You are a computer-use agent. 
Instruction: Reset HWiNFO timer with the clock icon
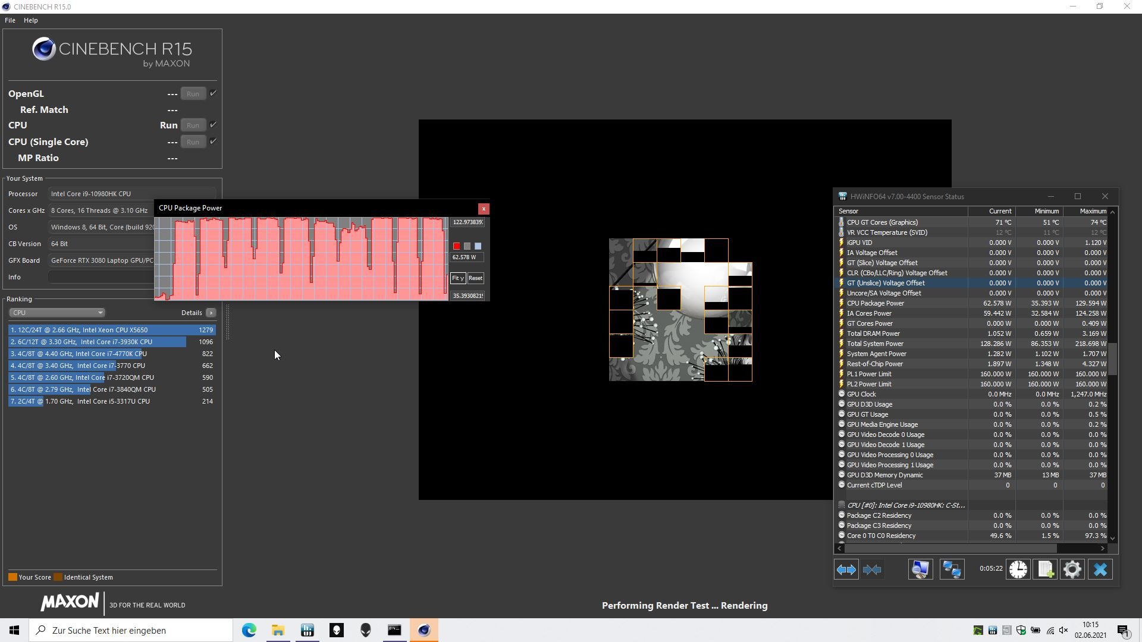[1018, 569]
